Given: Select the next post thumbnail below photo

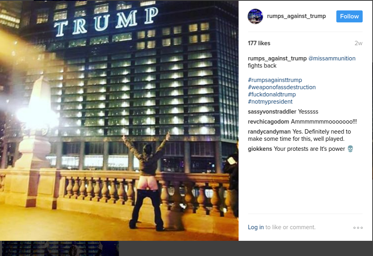Looking at the screenshot, I should tap(60, 248).
